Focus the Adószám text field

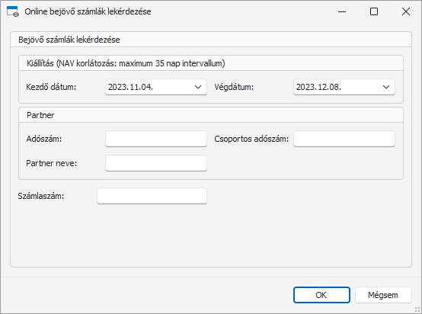click(x=156, y=139)
